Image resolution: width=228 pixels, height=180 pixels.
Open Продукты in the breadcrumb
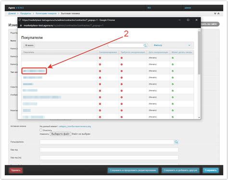tap(25, 13)
